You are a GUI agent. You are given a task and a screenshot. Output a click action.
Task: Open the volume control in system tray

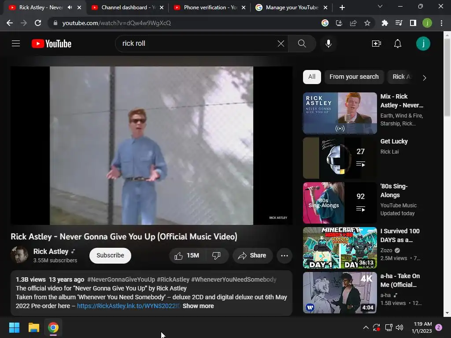tap(399, 327)
